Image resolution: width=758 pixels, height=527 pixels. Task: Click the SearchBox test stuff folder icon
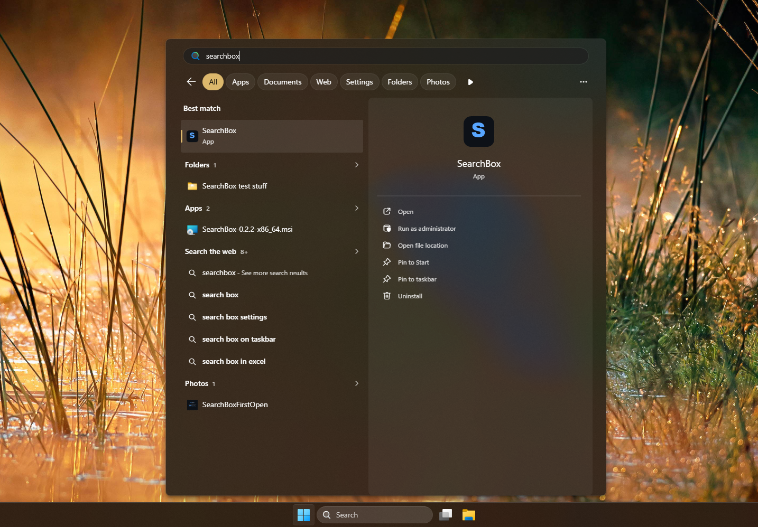click(192, 186)
